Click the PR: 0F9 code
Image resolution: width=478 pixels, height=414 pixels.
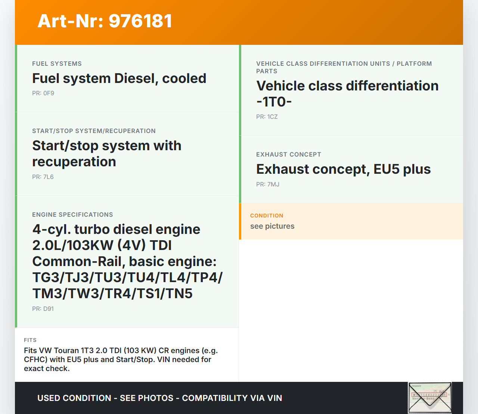click(43, 93)
